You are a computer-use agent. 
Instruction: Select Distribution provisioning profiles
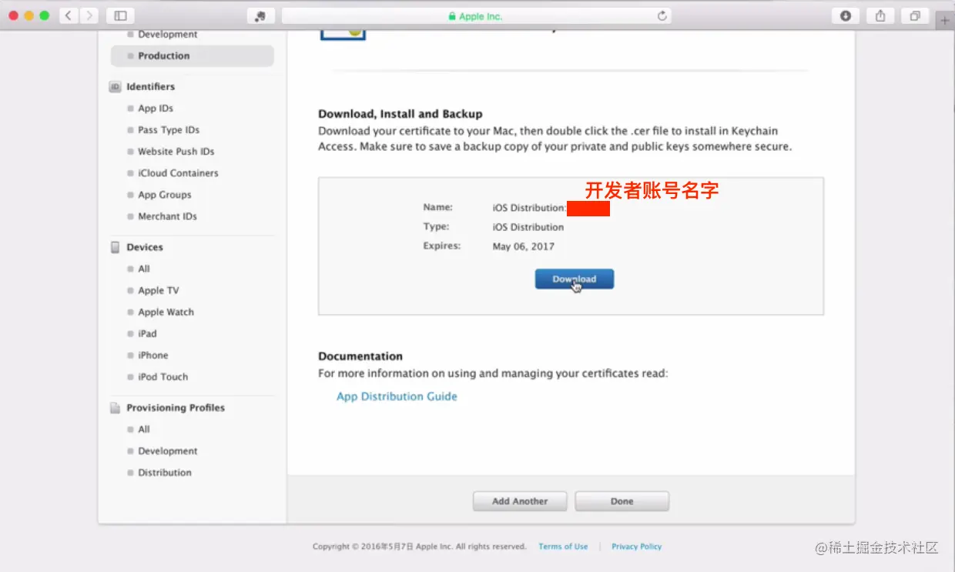point(164,473)
